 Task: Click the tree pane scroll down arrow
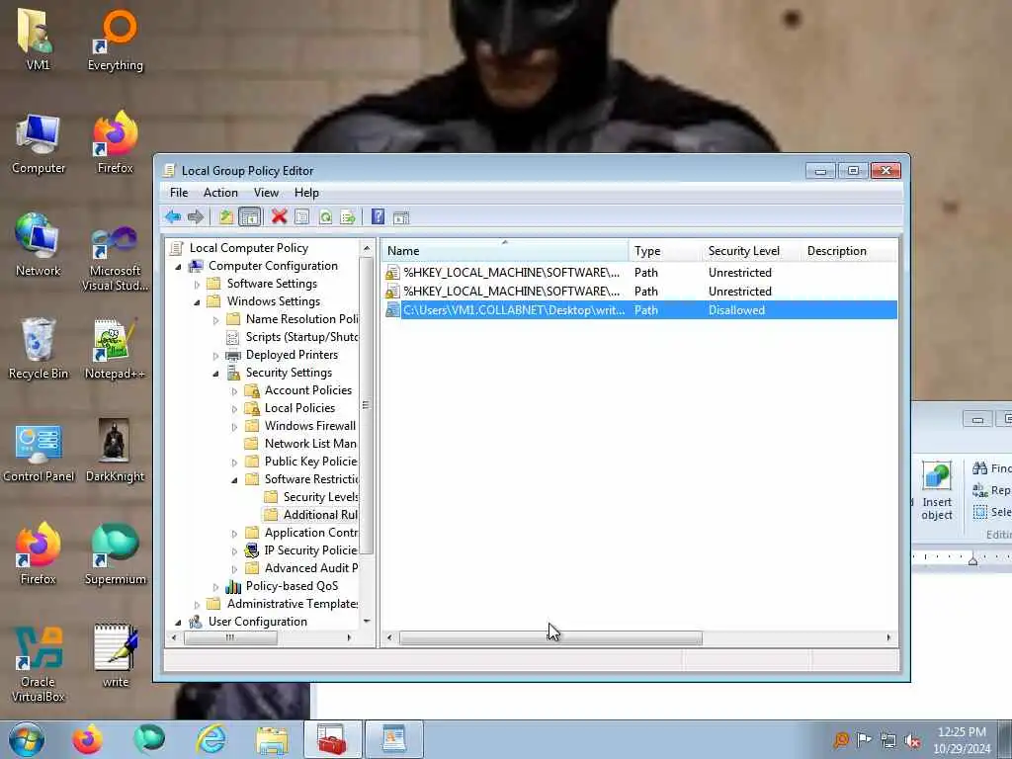coord(367,622)
